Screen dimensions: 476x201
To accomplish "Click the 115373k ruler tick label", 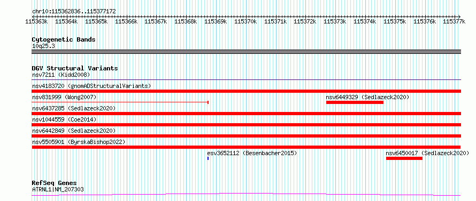I will click(335, 21).
